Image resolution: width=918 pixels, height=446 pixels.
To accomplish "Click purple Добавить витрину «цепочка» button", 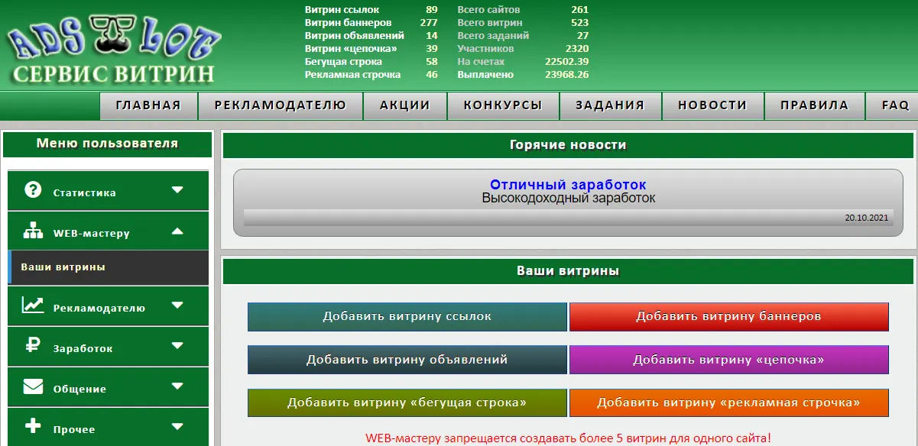I will pos(728,360).
